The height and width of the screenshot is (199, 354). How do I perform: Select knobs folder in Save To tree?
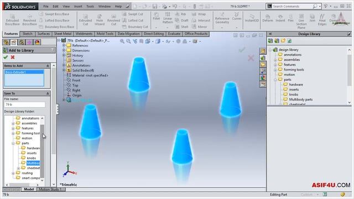tap(32, 158)
